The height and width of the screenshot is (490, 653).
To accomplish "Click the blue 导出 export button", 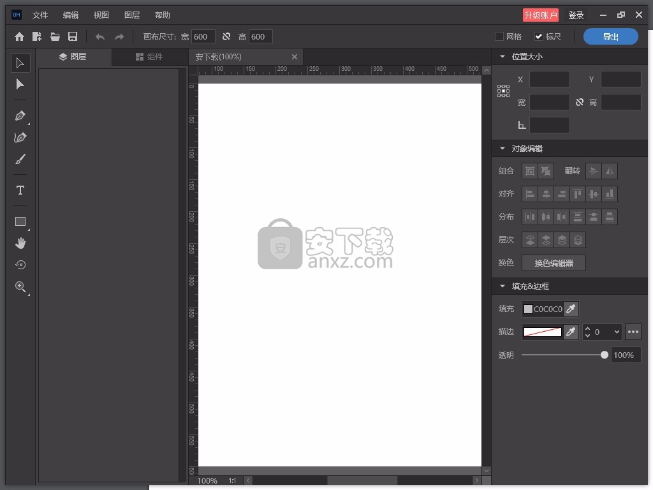I will point(610,36).
